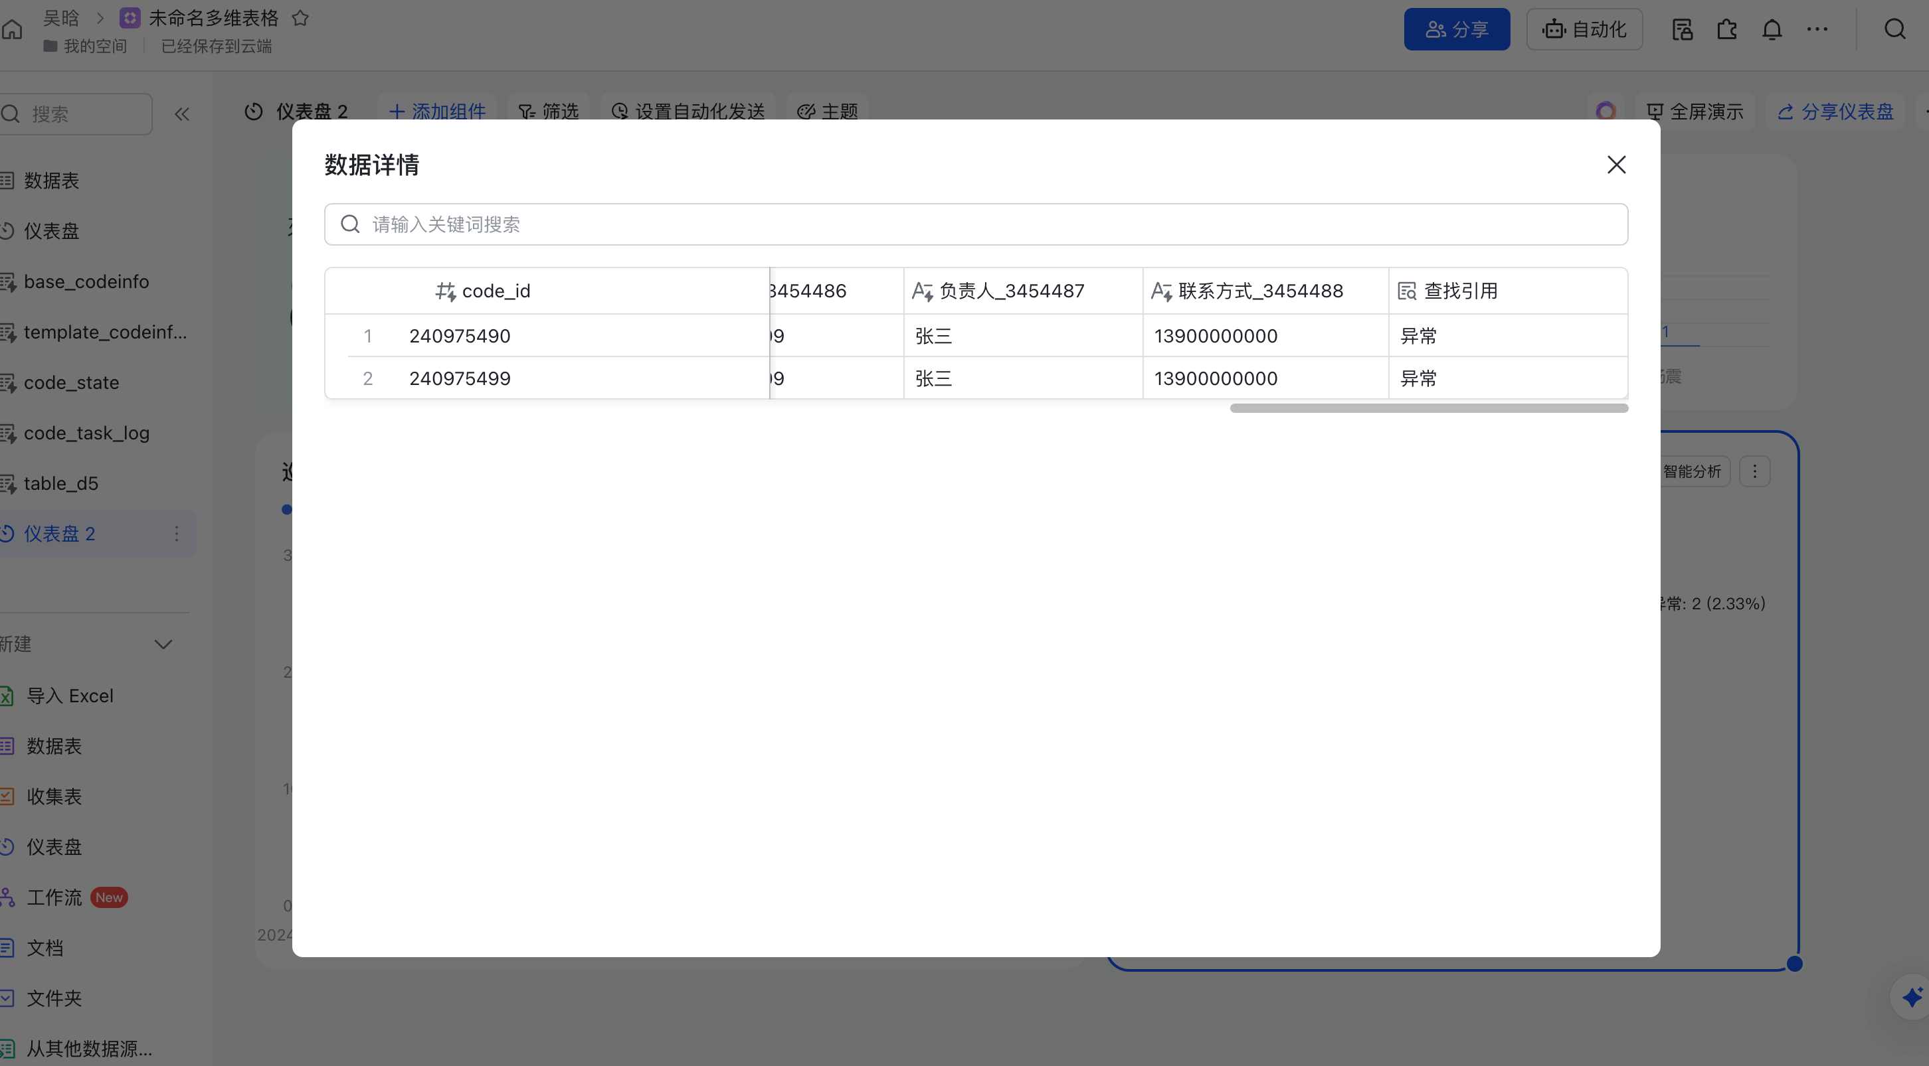Focus the 请输入关键词搜索 search field
The height and width of the screenshot is (1066, 1929).
[975, 224]
